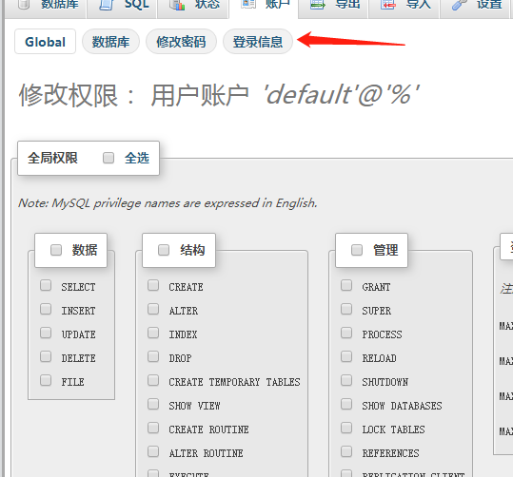Enable the SHOW DATABASES checkbox
The width and height of the screenshot is (513, 477).
346,404
